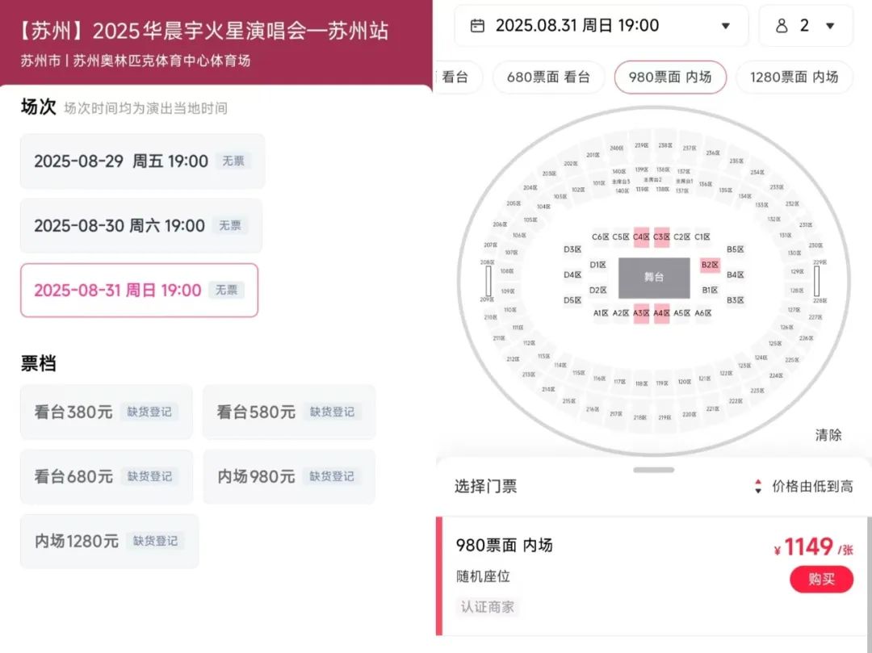The image size is (872, 653).
Task: Tap the C3区 highlighted seat section
Action: click(x=662, y=237)
